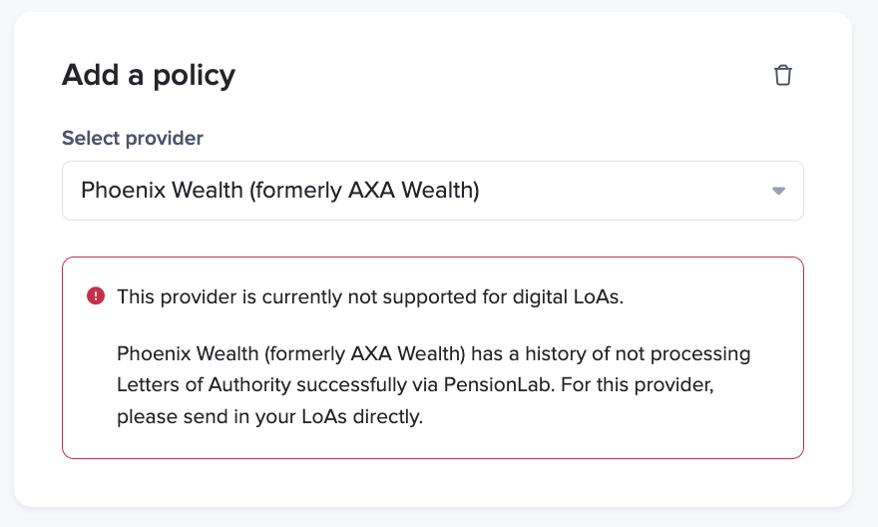This screenshot has height=527, width=878.
Task: Click the trash icon to delete policy
Action: [x=783, y=75]
